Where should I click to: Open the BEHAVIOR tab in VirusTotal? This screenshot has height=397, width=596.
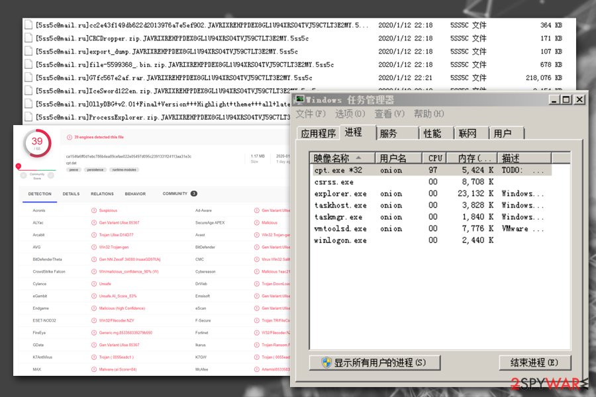click(x=135, y=194)
